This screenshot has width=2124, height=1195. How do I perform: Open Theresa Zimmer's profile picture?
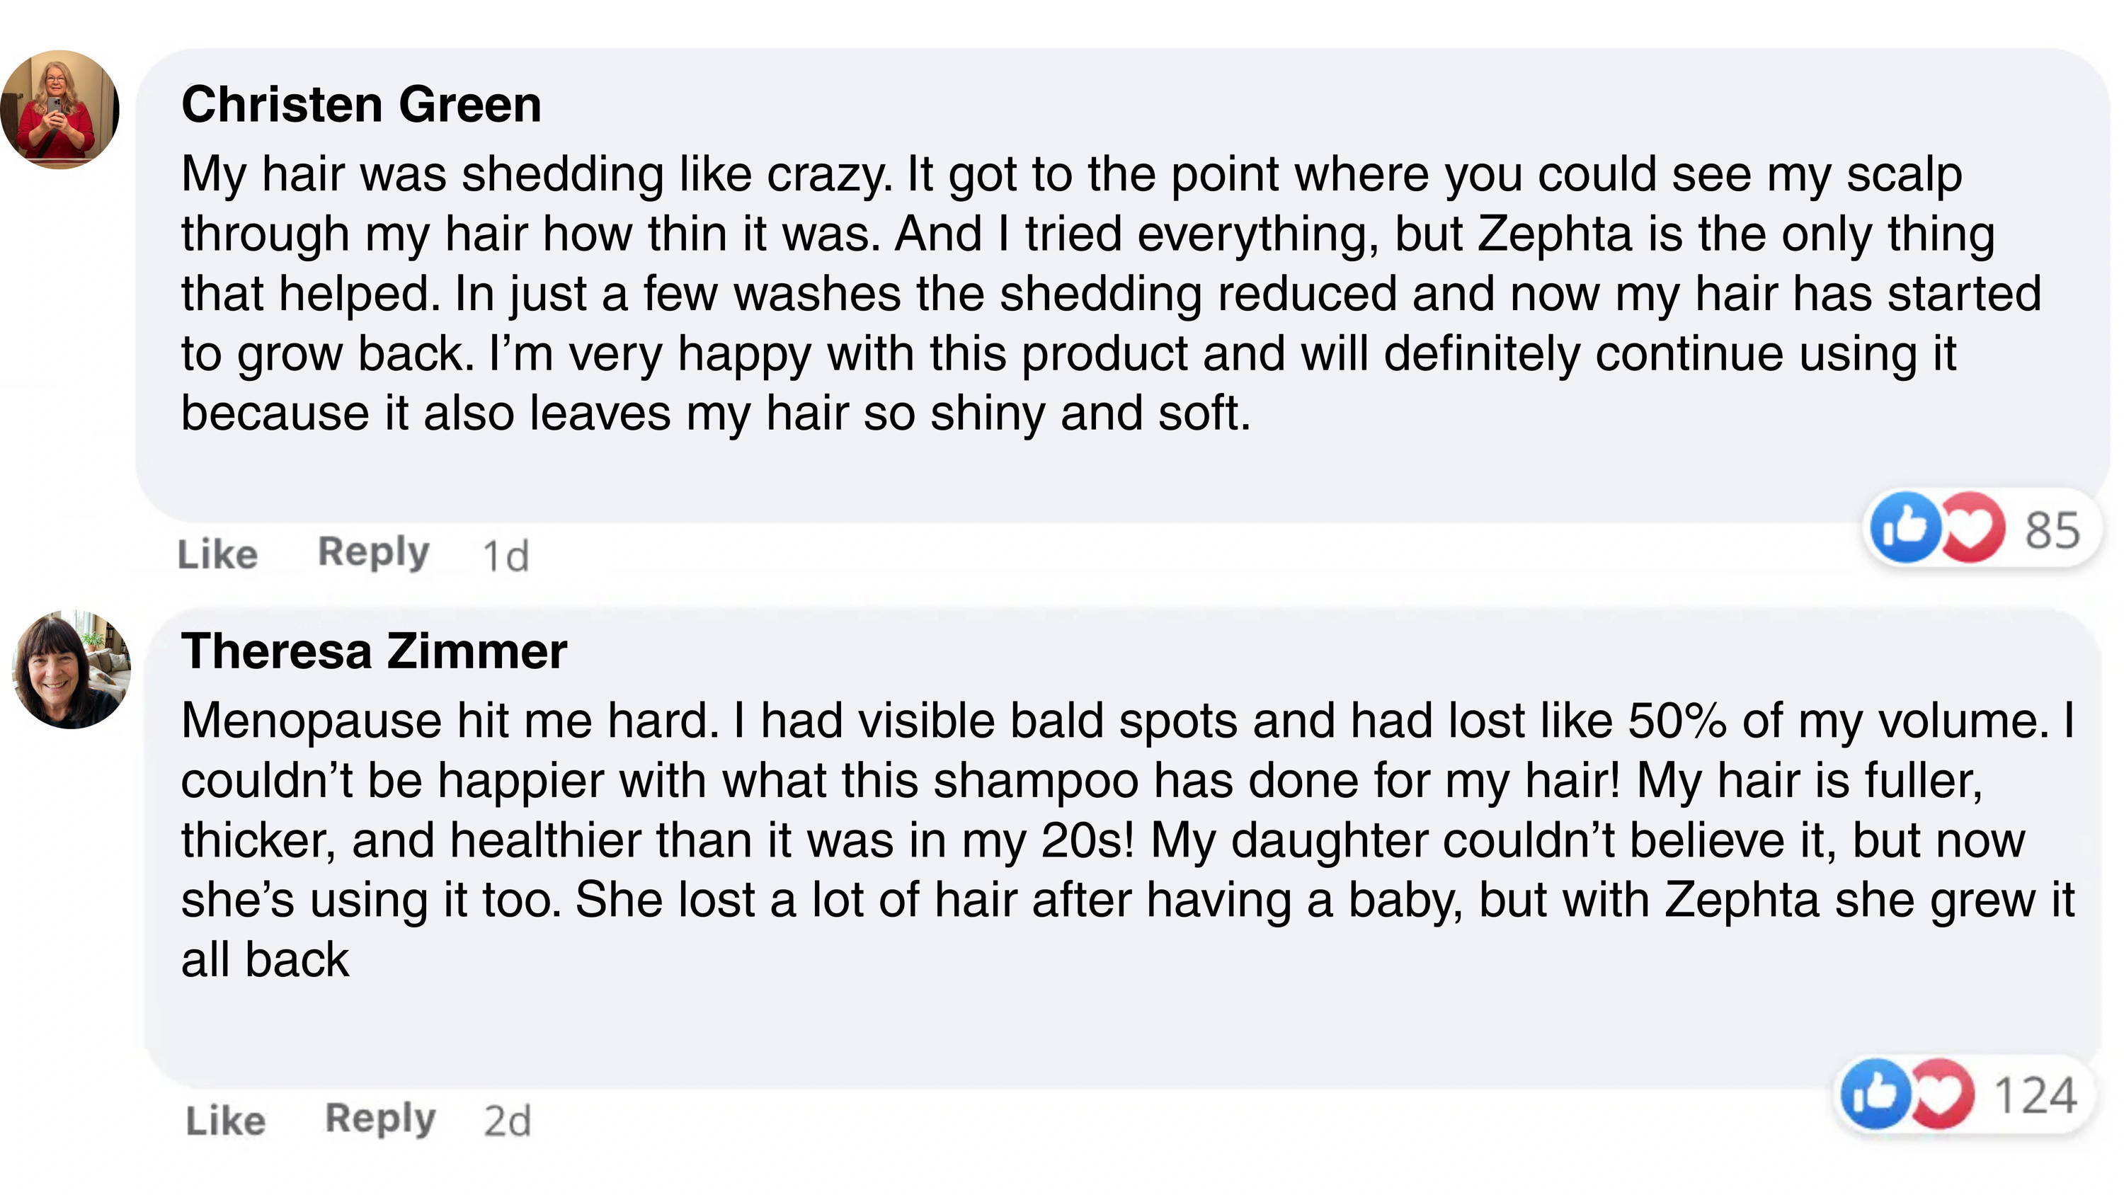coord(72,670)
